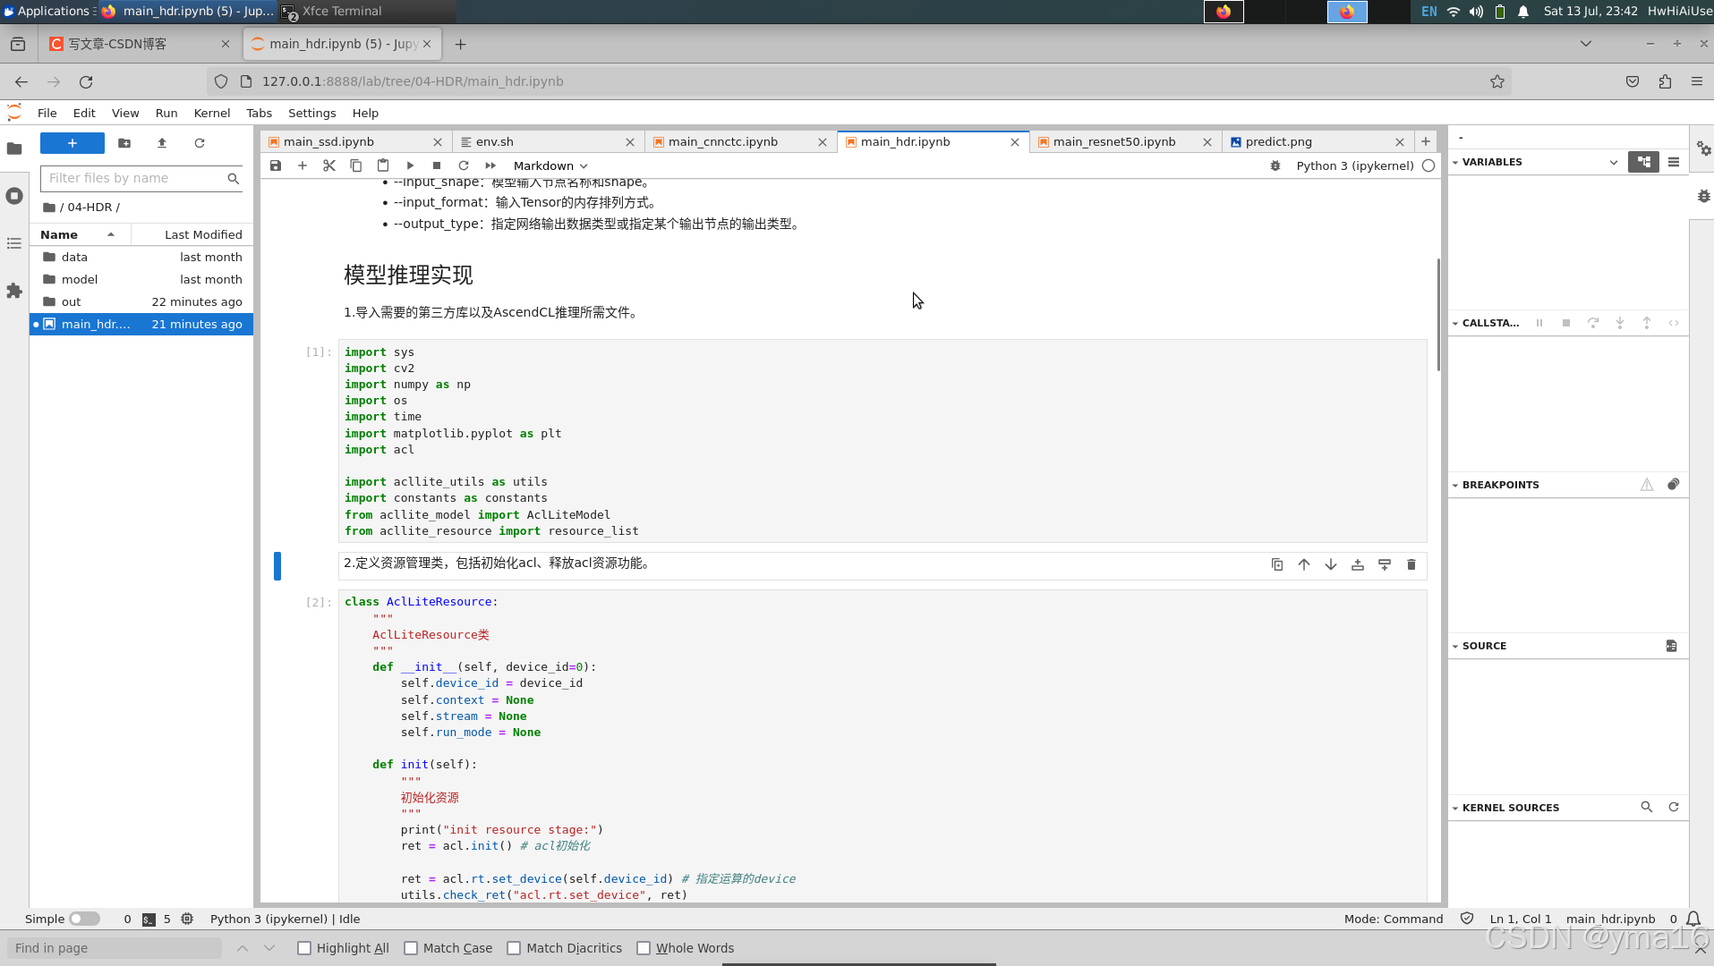Cut selected cell with scissors icon
1714x966 pixels.
(x=329, y=165)
